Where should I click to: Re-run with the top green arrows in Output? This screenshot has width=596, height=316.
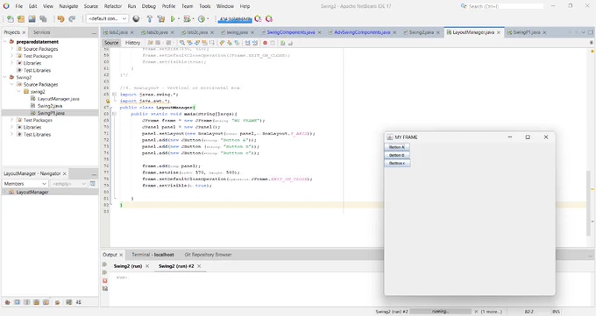[105, 264]
